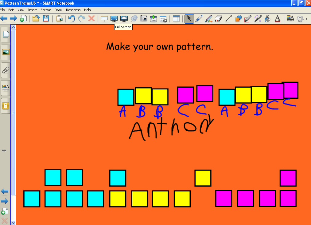The width and height of the screenshot is (311, 225).
Task: Click the scrollbar up arrow
Action: 13,27
